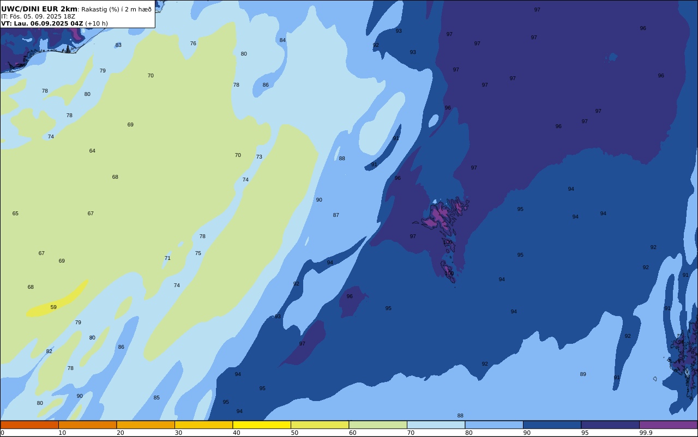Click the map value 76
Viewport: 698px width, 437px height.
pyautogui.click(x=193, y=44)
